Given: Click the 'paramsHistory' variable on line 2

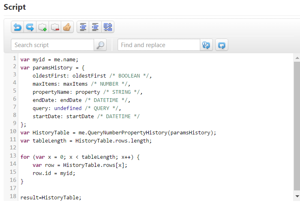Looking at the screenshot, I should pos(52,68).
